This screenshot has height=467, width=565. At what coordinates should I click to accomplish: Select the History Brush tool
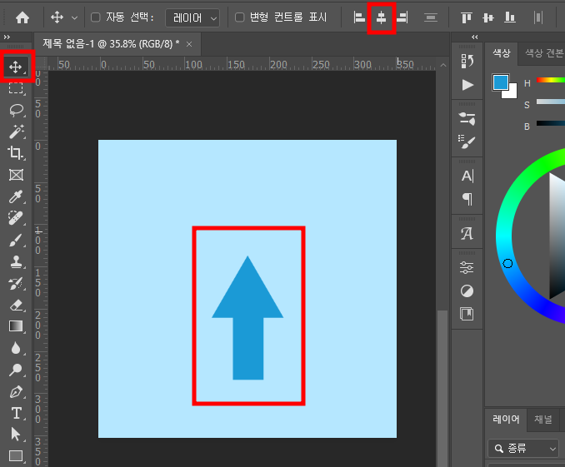16,283
